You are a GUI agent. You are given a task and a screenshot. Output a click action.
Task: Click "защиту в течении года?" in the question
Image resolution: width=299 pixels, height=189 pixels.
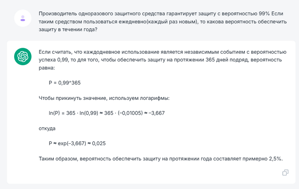pos(67,29)
